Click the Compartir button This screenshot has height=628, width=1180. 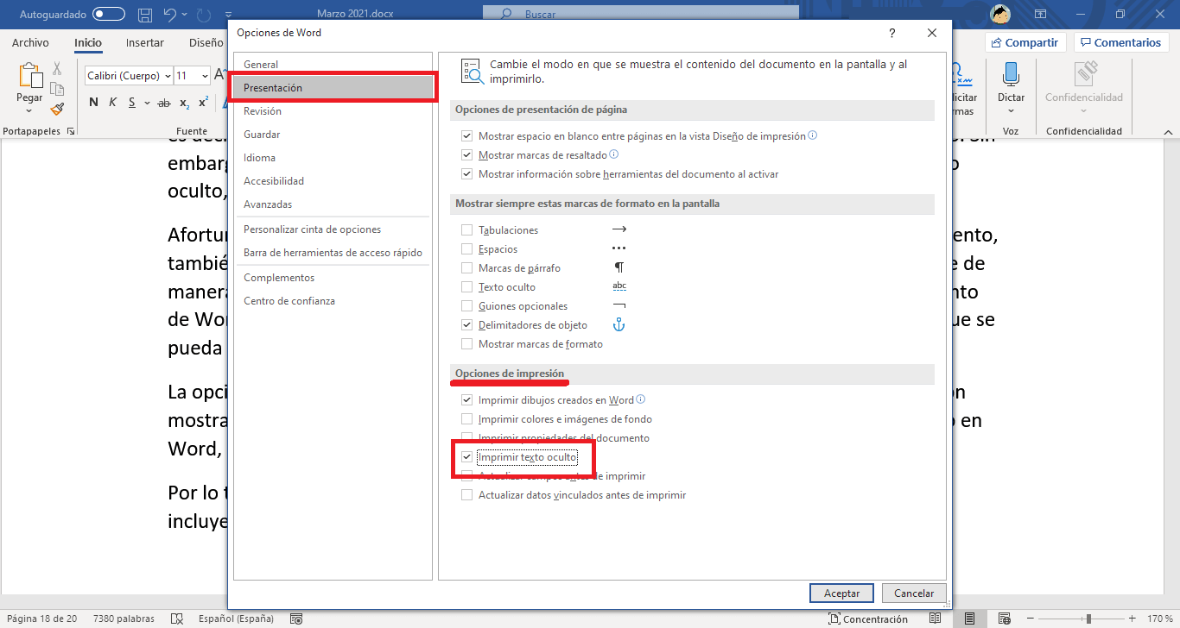pyautogui.click(x=1025, y=42)
